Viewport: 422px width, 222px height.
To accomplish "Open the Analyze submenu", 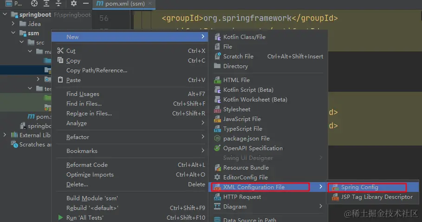I will click(x=130, y=123).
